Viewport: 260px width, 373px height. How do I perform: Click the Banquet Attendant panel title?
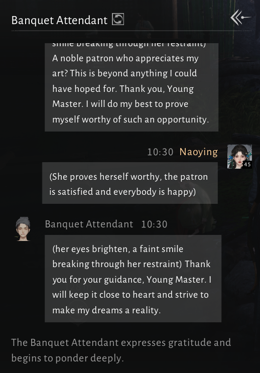pos(59,20)
